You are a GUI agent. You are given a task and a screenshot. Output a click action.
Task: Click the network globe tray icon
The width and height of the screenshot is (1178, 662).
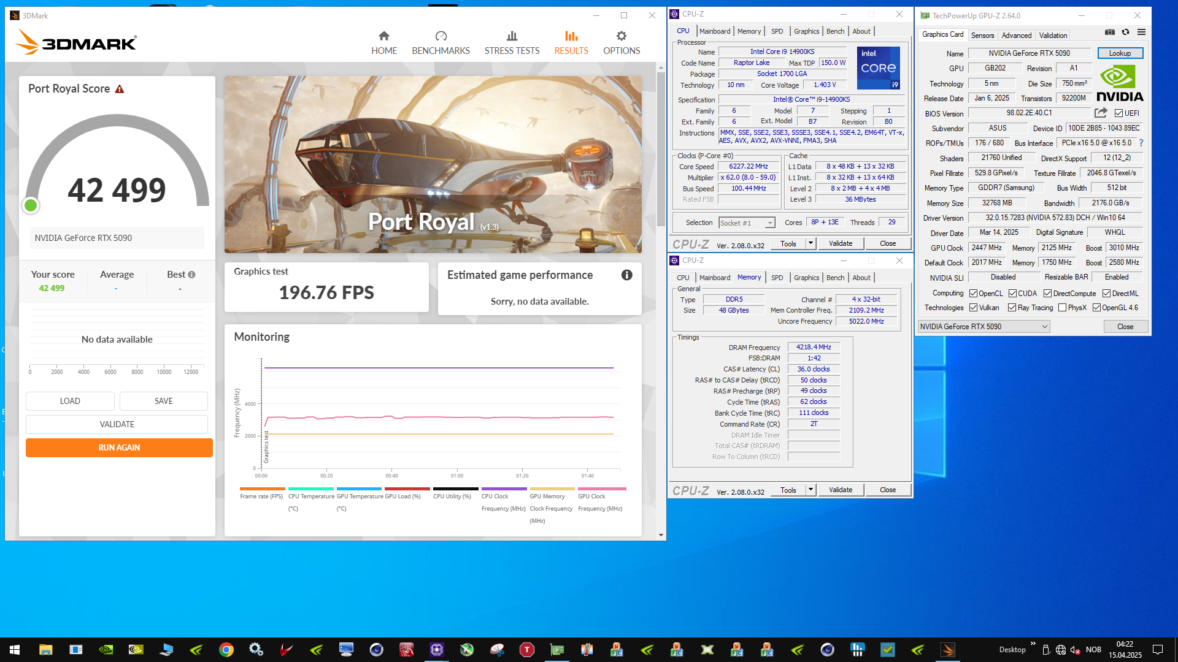click(1061, 650)
